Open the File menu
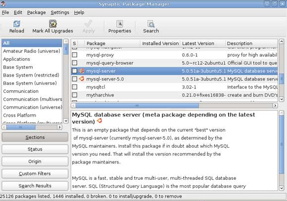 pos(5,12)
